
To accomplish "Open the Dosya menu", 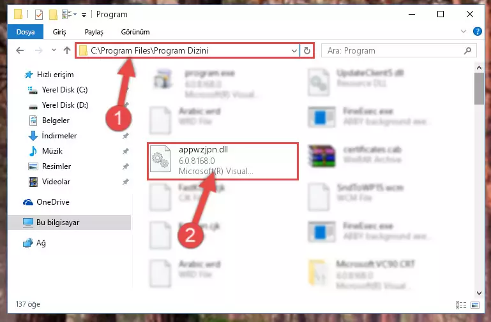I will click(x=26, y=32).
